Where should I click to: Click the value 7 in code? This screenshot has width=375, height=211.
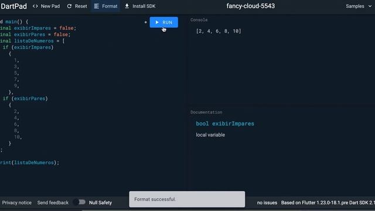15,79
